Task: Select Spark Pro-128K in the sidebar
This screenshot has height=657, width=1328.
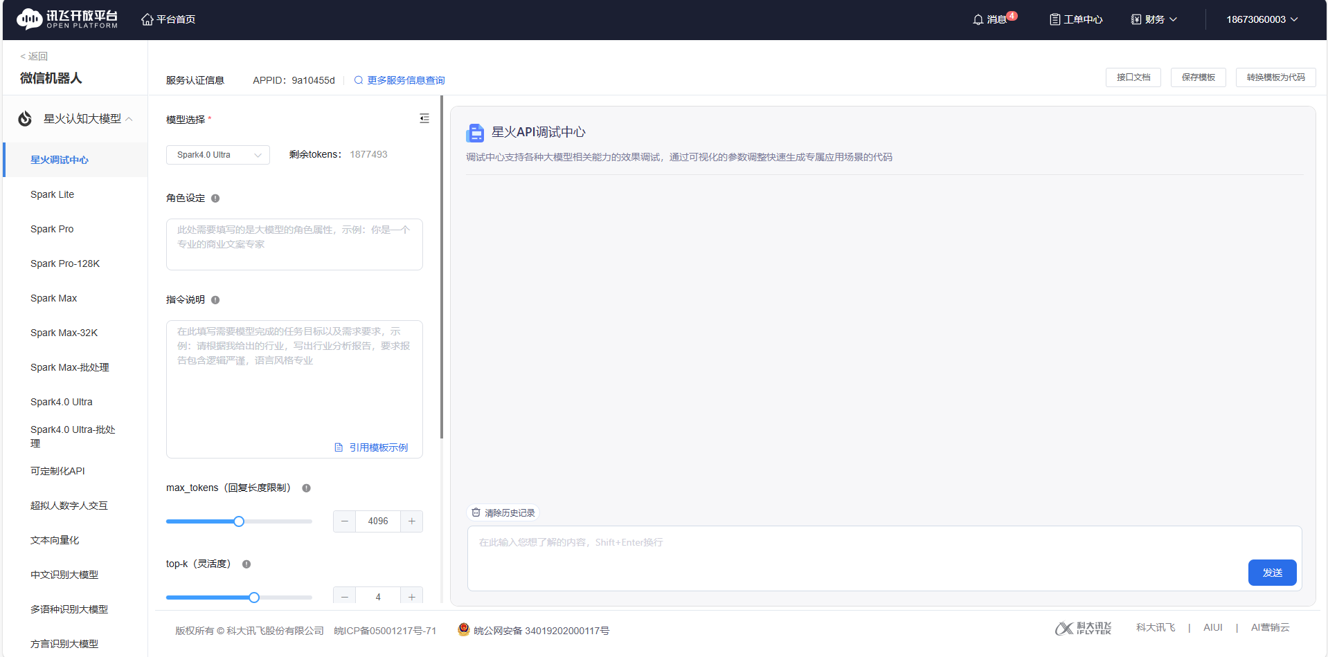Action: [65, 263]
